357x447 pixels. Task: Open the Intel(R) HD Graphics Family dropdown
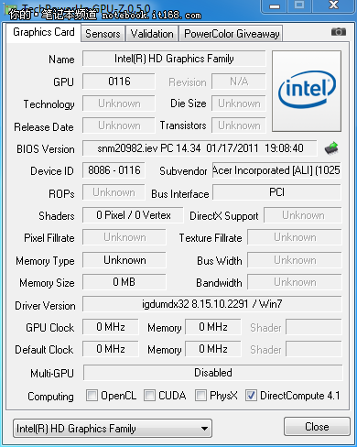(x=113, y=429)
